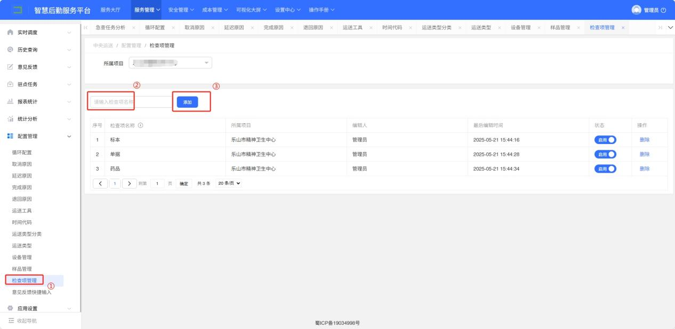Select 循环配置 in the sidebar
This screenshot has height=329, width=675.
point(22,153)
